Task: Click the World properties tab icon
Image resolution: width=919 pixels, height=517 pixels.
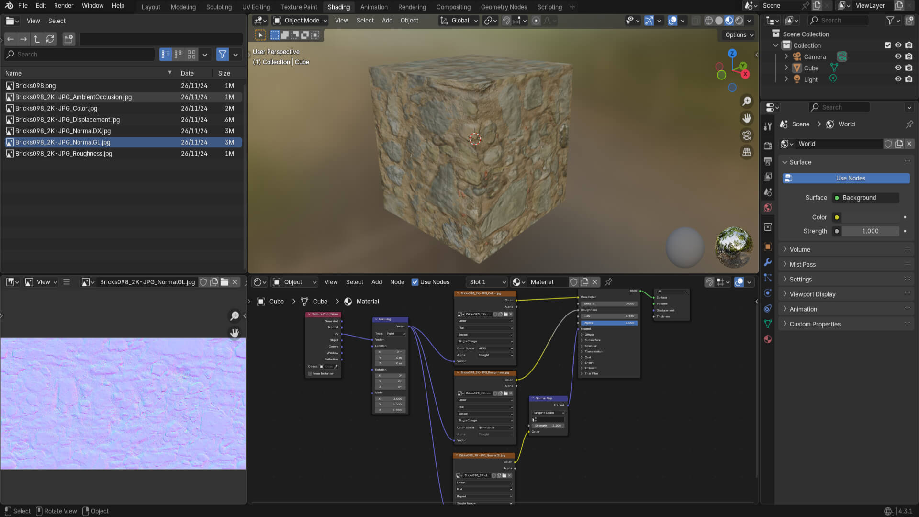Action: [768, 208]
